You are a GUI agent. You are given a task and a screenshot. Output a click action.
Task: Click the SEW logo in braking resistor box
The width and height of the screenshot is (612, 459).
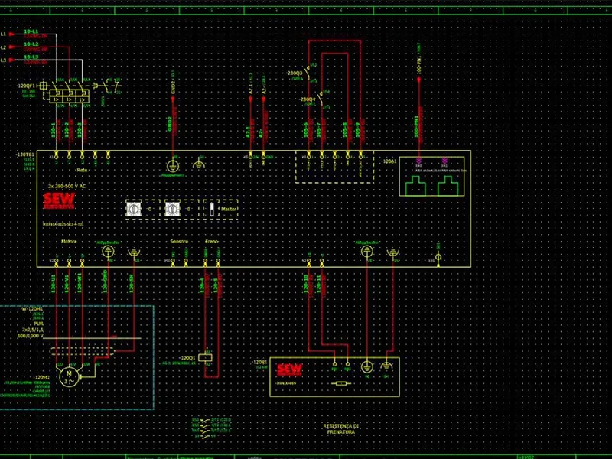click(x=289, y=369)
